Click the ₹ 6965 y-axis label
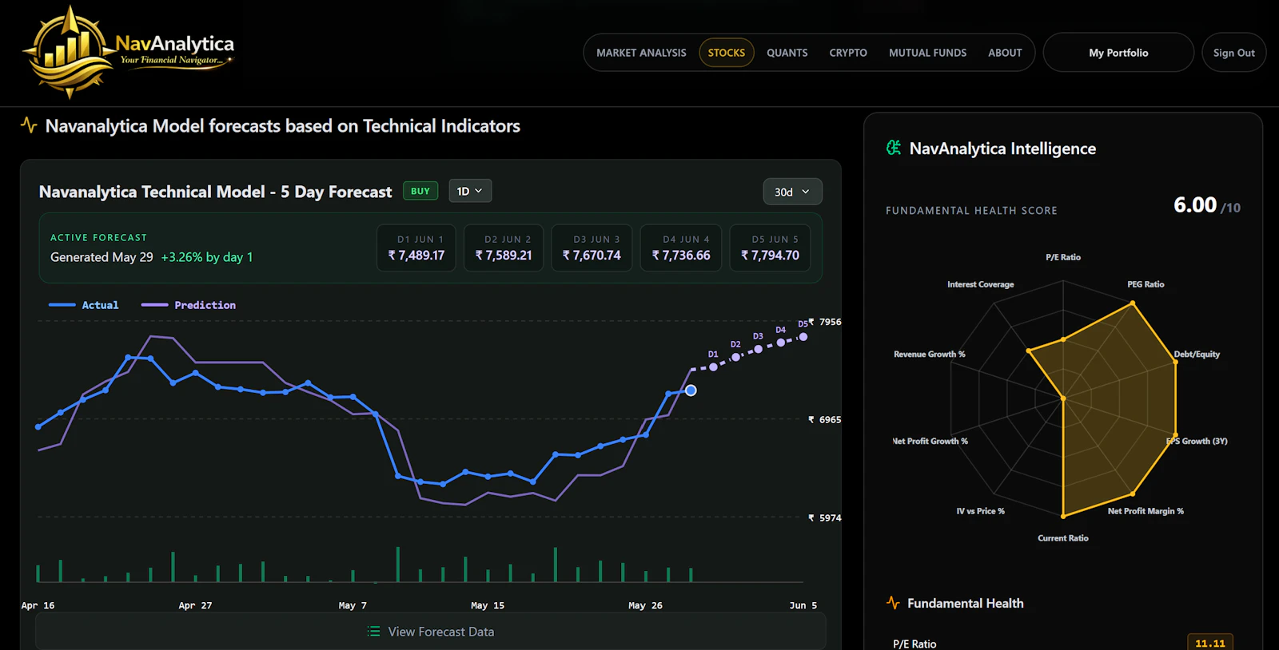 [825, 419]
